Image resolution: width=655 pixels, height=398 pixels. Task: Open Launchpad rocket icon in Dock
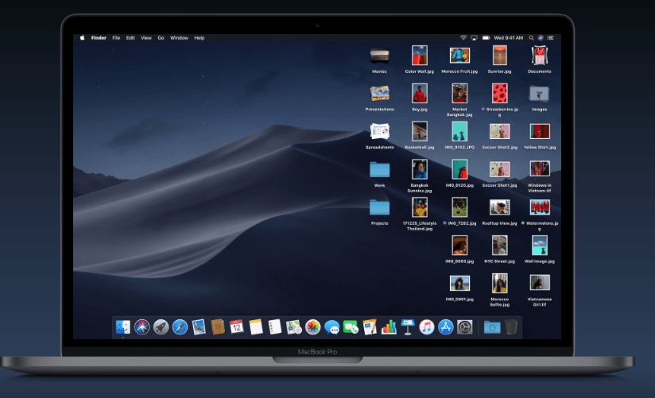click(x=161, y=327)
